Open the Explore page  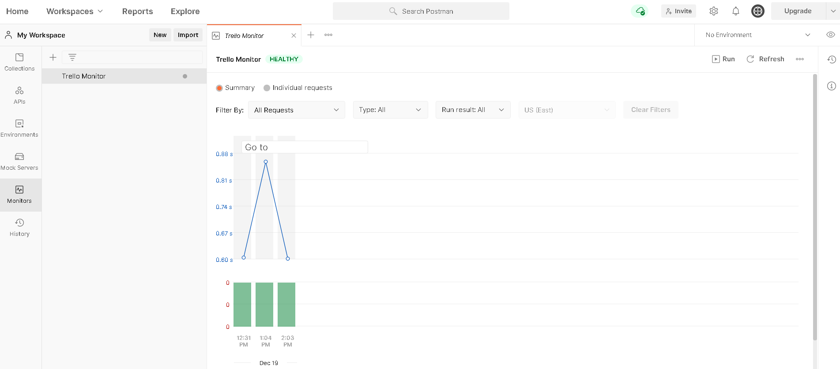point(185,11)
